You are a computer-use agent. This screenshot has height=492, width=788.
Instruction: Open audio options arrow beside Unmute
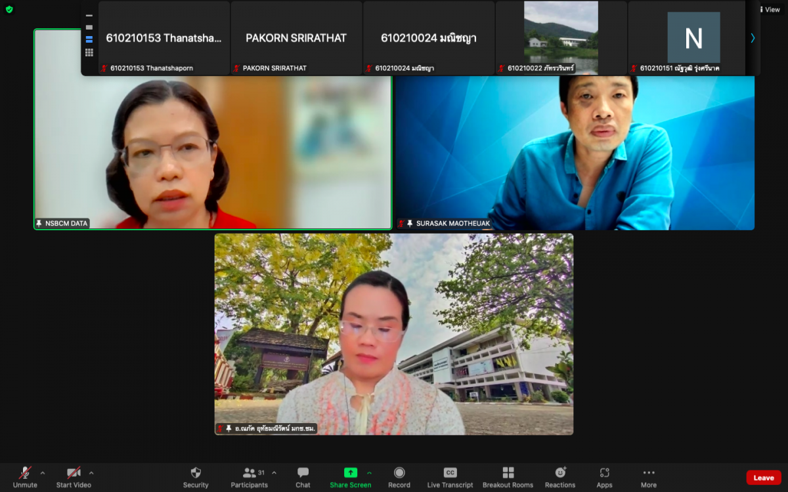pos(43,472)
